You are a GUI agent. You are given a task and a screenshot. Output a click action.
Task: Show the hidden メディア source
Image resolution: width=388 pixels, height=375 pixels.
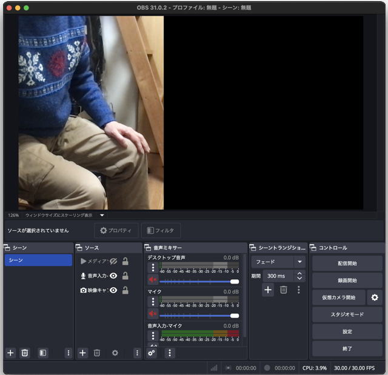tap(113, 261)
